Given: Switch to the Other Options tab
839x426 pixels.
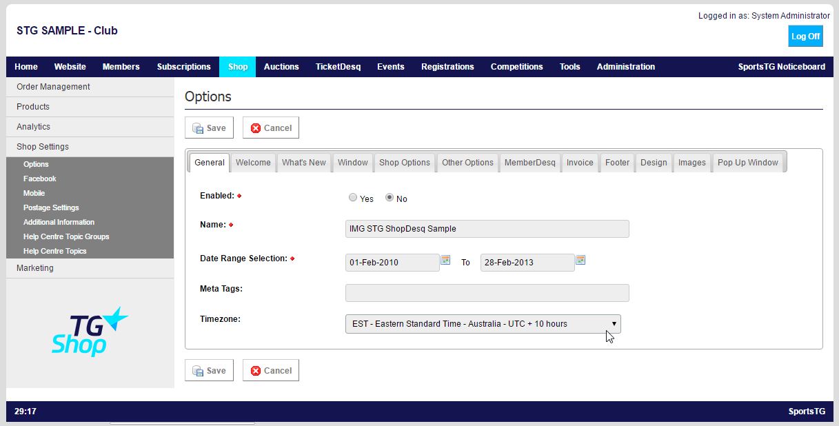Looking at the screenshot, I should pyautogui.click(x=468, y=163).
